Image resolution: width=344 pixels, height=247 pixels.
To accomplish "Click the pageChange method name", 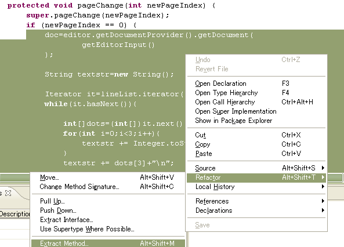I will tap(101, 5).
